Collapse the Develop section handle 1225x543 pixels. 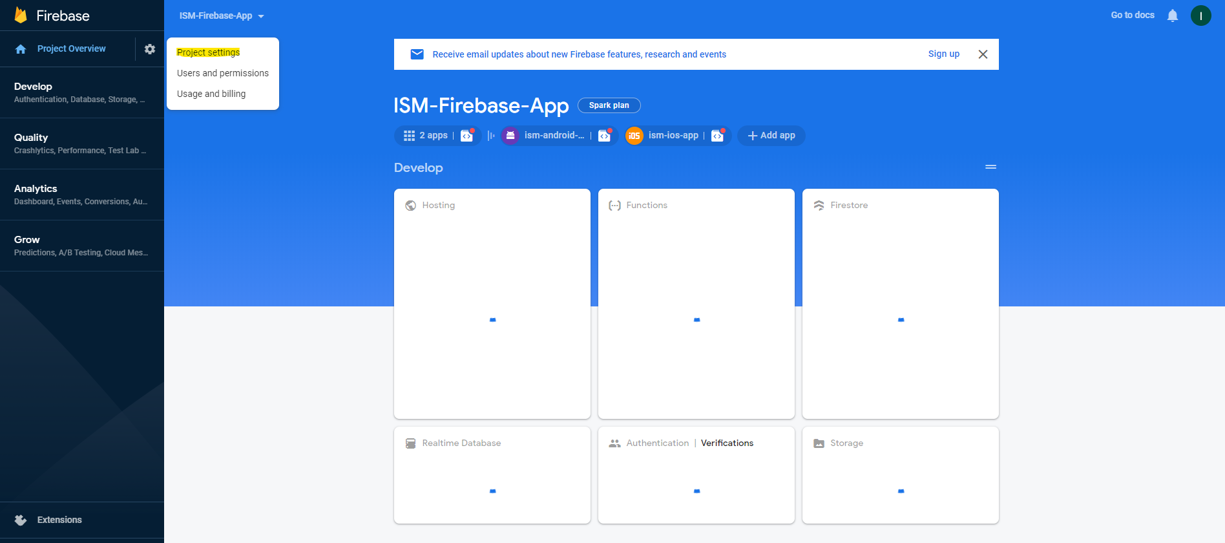[x=990, y=167]
